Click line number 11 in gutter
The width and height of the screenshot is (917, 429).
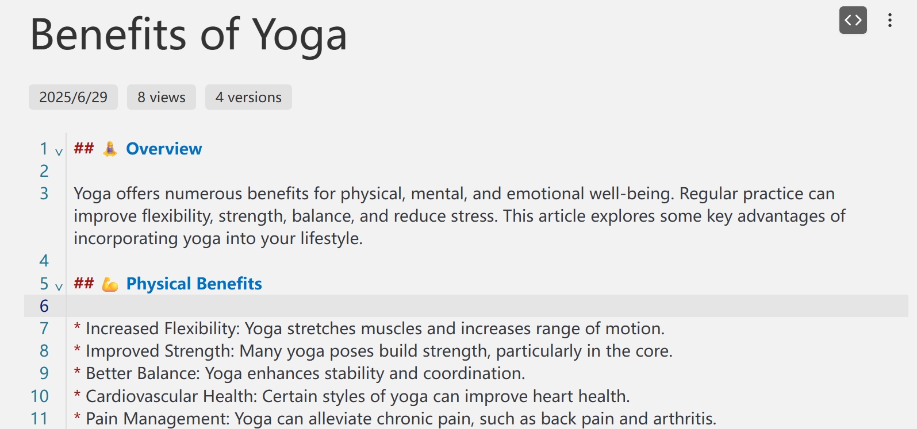39,419
